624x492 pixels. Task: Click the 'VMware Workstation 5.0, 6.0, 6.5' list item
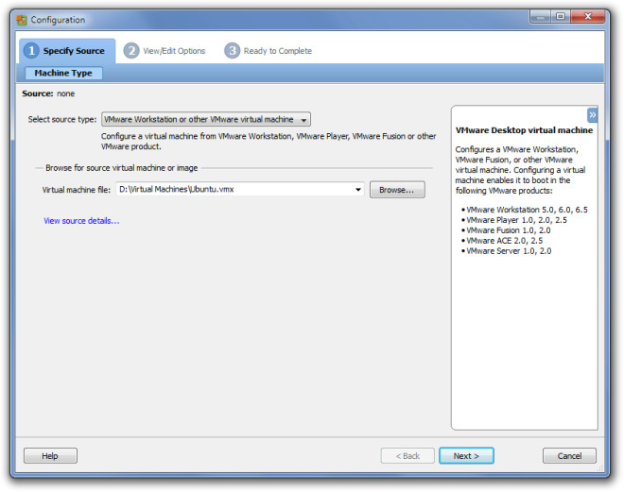(x=527, y=210)
